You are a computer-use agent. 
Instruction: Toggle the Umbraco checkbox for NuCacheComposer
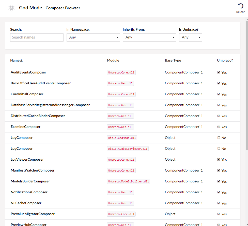(219, 203)
